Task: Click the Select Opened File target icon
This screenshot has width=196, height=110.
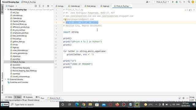Action: point(36,6)
